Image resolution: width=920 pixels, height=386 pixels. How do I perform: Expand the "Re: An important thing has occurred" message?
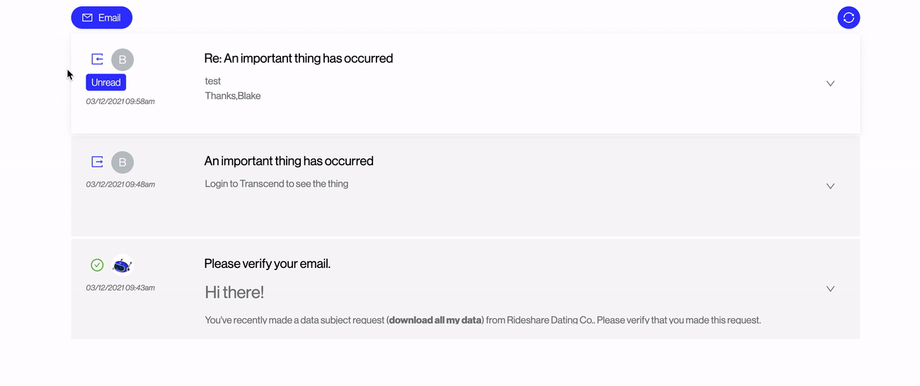pyautogui.click(x=831, y=83)
